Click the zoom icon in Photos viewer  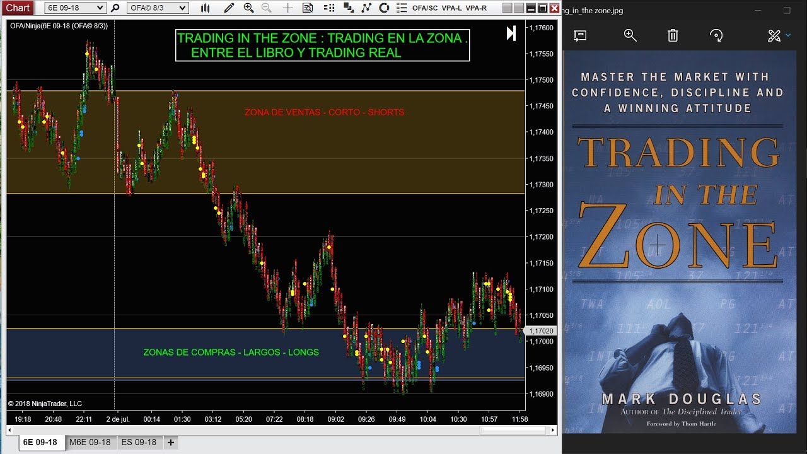tap(630, 35)
